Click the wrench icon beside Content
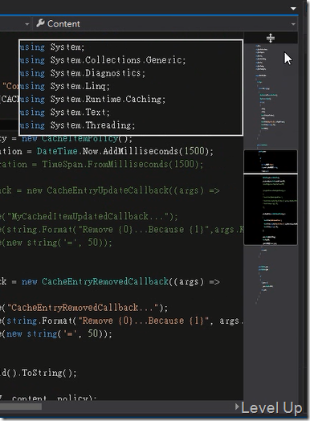This screenshot has width=310, height=421. tap(40, 23)
